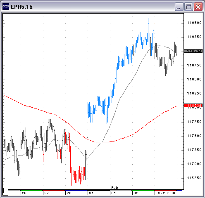The image size is (205, 198).
Task: Click price axis label 119250
Action: 194,37
